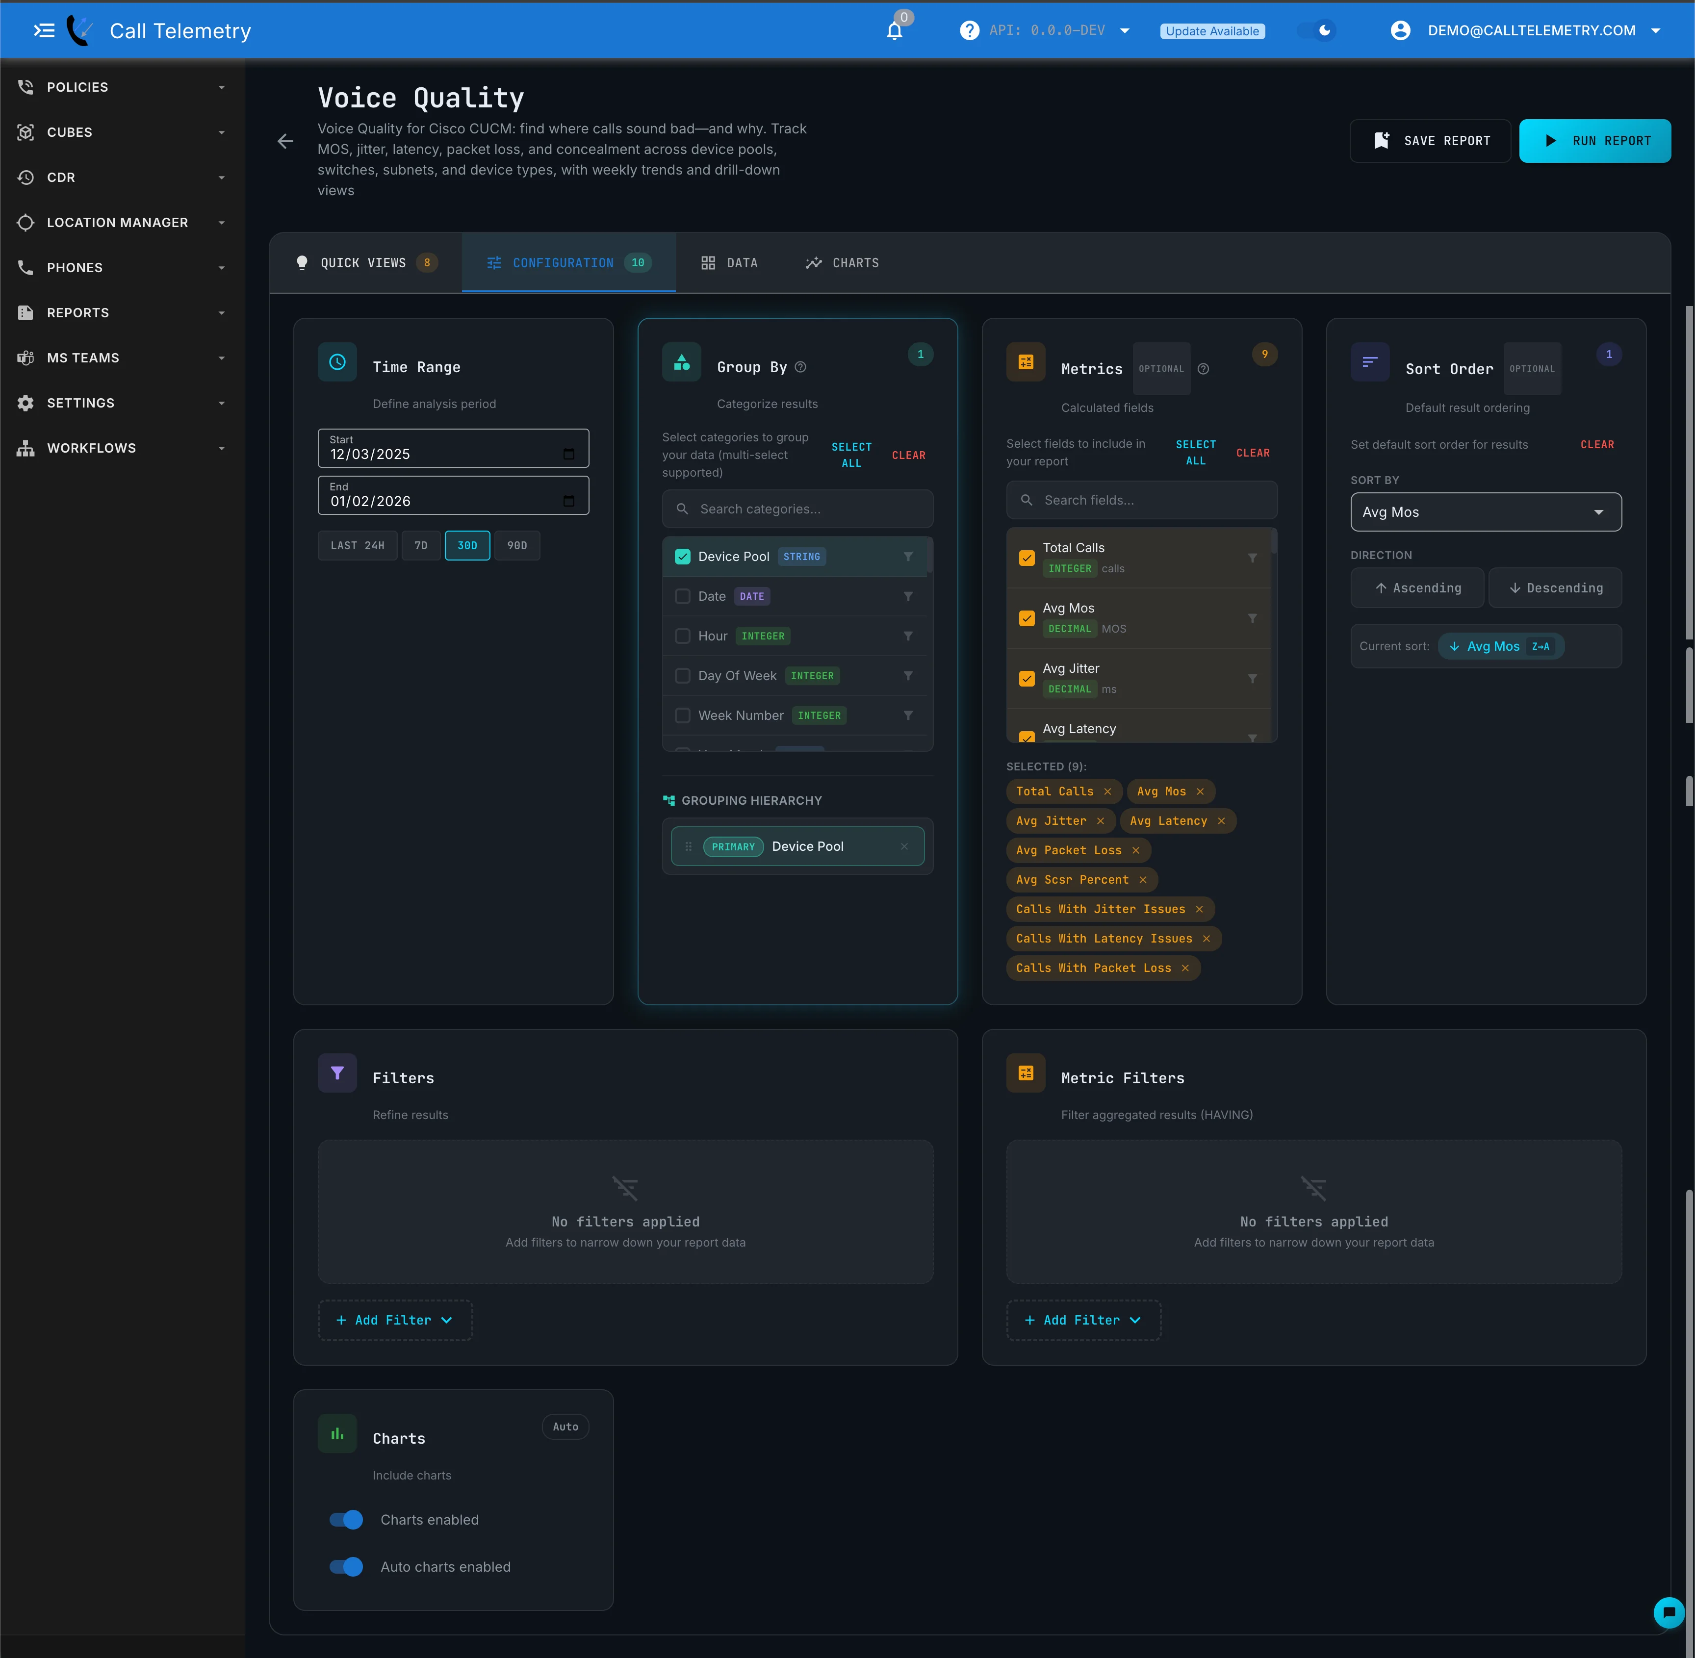Check the Hour grouping checkbox
The width and height of the screenshot is (1695, 1658).
coord(683,637)
